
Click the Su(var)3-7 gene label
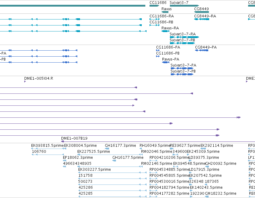click(179, 3)
